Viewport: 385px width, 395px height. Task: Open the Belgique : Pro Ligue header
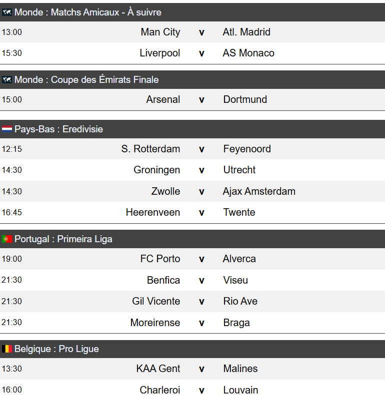[x=192, y=349]
